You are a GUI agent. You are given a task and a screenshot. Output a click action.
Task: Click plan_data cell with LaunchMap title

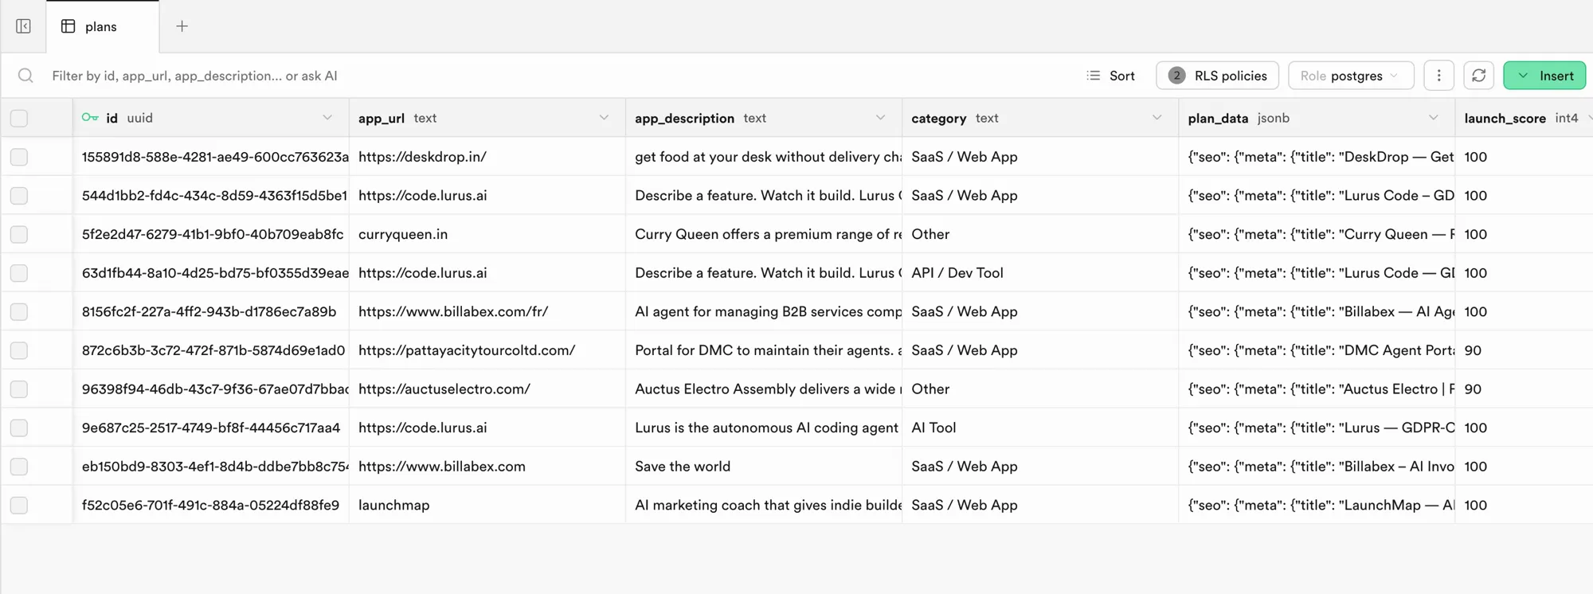(x=1317, y=505)
